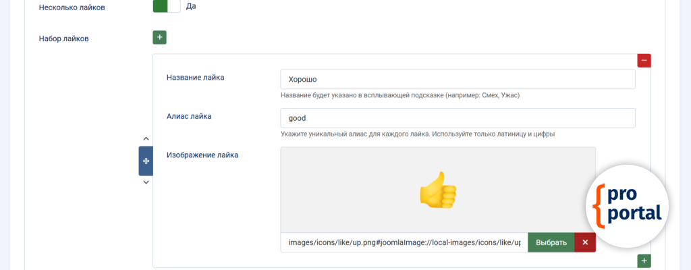Screen dimensions: 691x270
Task: Click the "Название лайка" label
Action: [195, 77]
